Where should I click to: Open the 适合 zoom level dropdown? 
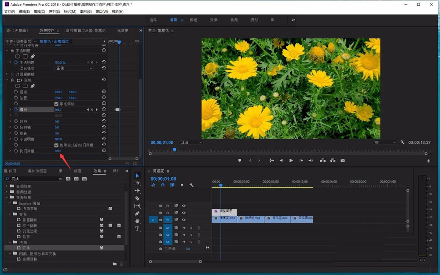click(x=191, y=143)
